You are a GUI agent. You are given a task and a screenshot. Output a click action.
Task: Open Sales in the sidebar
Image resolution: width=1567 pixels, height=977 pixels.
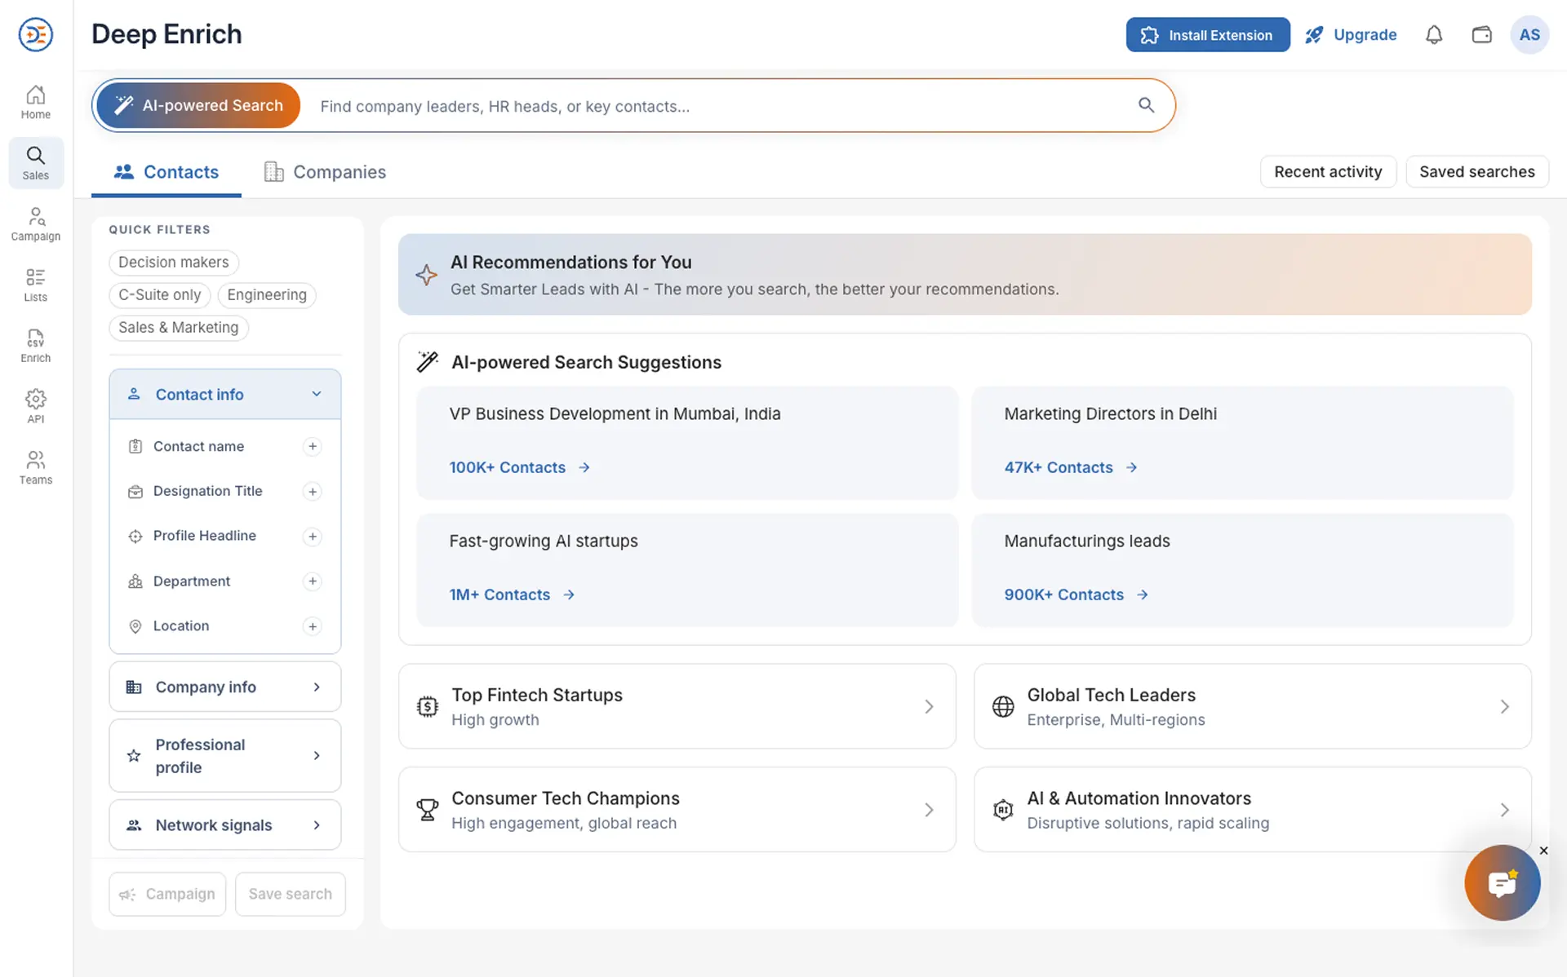tap(36, 163)
